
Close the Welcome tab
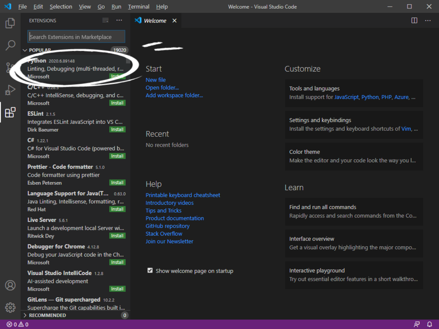coord(174,21)
